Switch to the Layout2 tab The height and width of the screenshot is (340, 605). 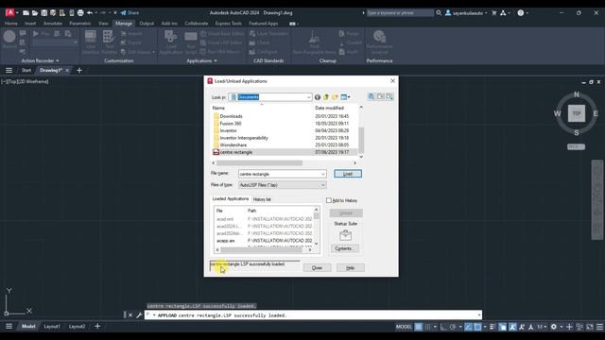coord(77,327)
